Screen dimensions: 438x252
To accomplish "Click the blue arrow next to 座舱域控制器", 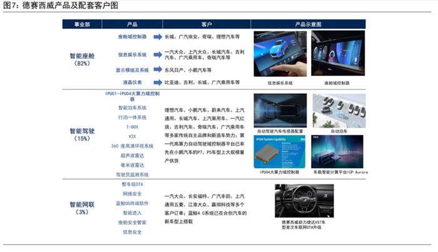I will (x=158, y=36).
